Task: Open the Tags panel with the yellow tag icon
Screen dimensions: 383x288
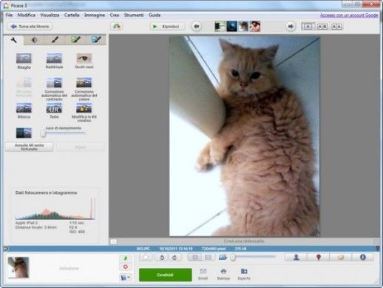Action: (x=341, y=257)
